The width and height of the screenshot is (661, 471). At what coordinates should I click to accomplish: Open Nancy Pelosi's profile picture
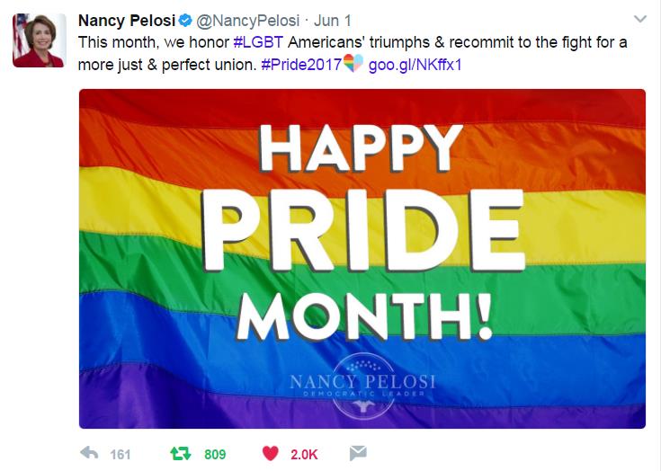(x=38, y=40)
